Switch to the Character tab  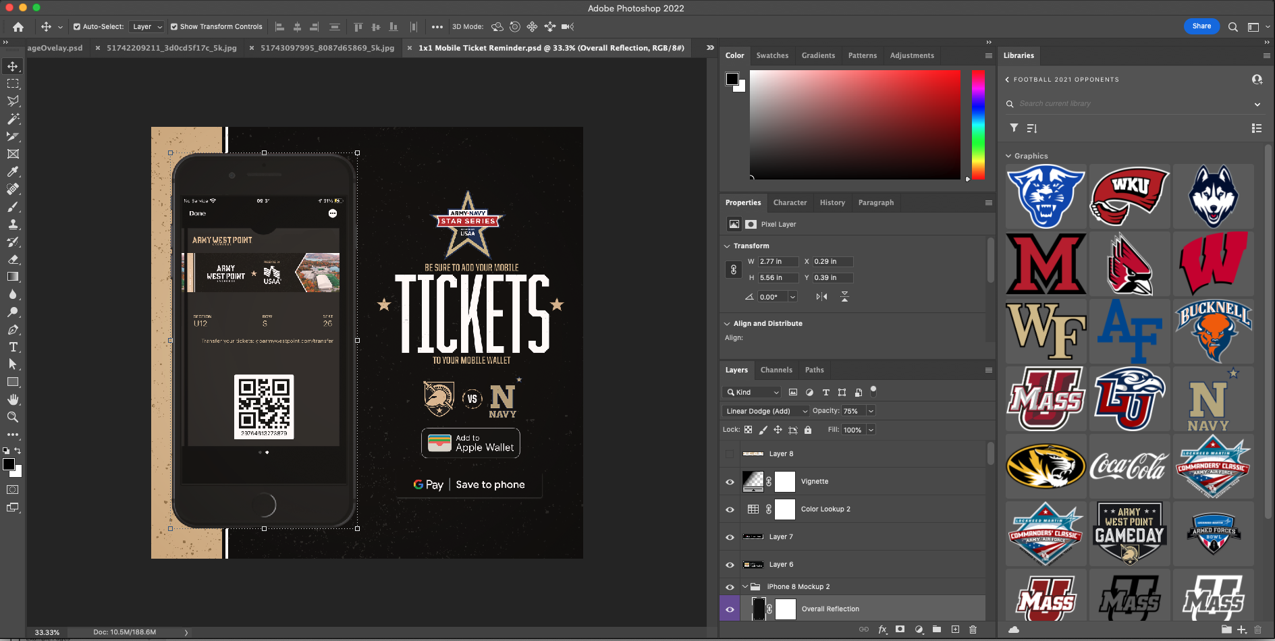point(790,202)
